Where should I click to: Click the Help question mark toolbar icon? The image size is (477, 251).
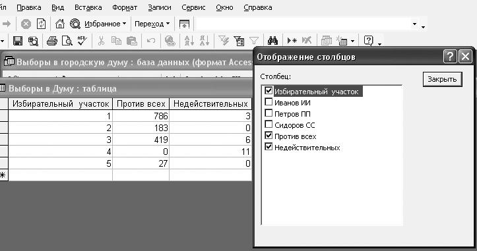368,41
